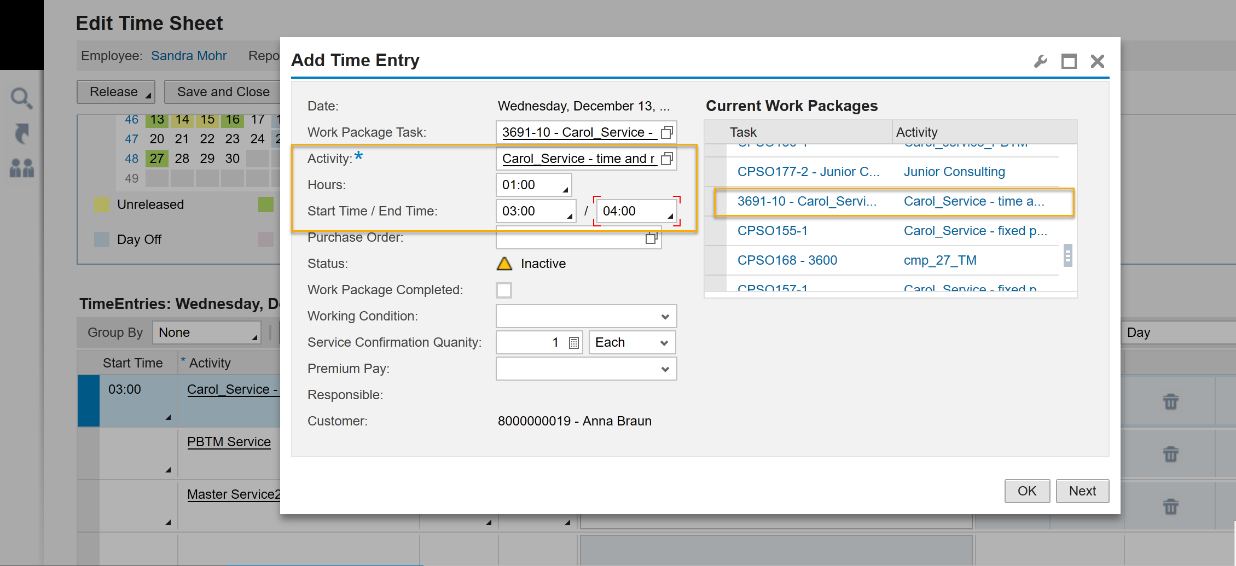Click the Start Time column header
The height and width of the screenshot is (566, 1236).
tap(132, 363)
